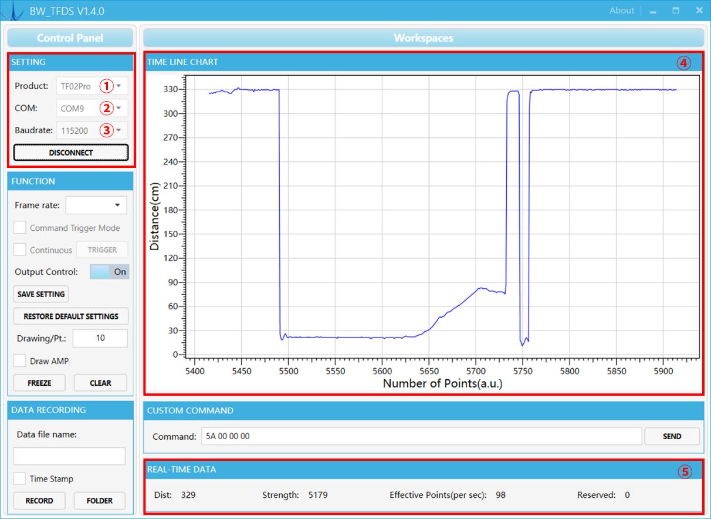Click the Command input field
Screen dimensions: 711x519
(x=421, y=436)
